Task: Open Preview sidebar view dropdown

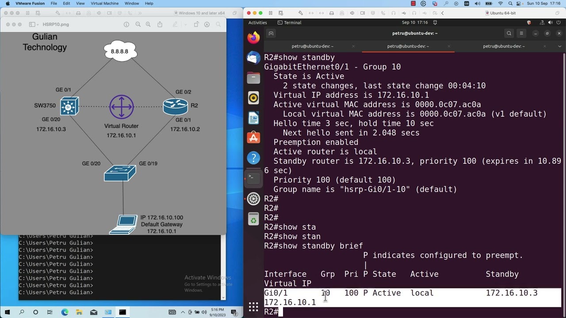Action: pyautogui.click(x=34, y=24)
